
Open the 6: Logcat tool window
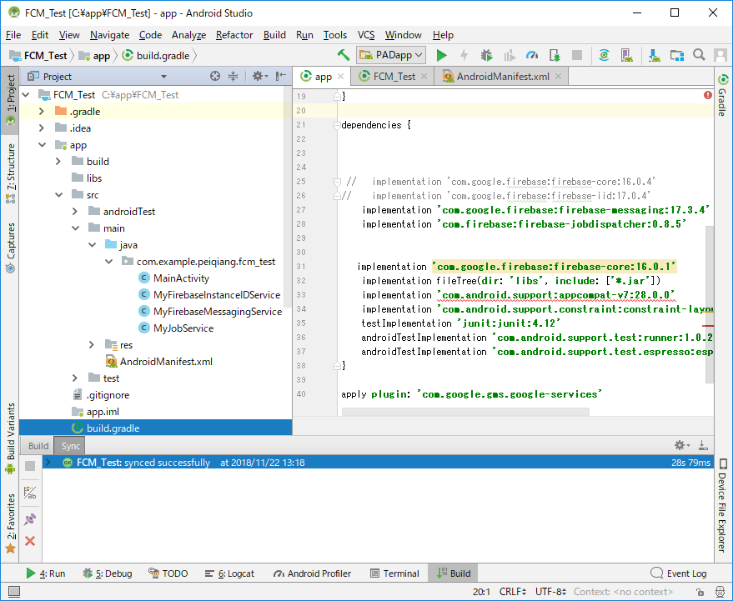pos(230,573)
